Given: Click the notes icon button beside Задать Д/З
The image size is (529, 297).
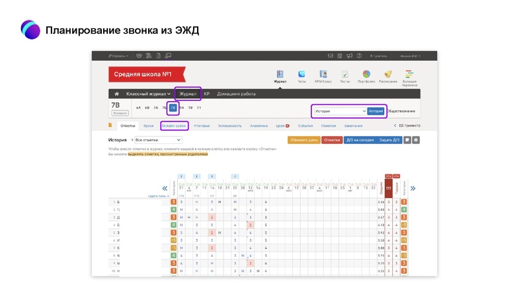Looking at the screenshot, I should (x=407, y=140).
